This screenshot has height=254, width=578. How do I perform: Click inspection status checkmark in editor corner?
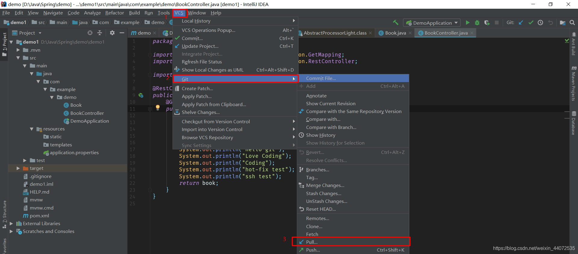(567, 41)
